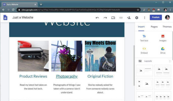Image resolution: width=173 pixels, height=101 pixels.
Task: Copy the published site link
Action: click(x=121, y=18)
